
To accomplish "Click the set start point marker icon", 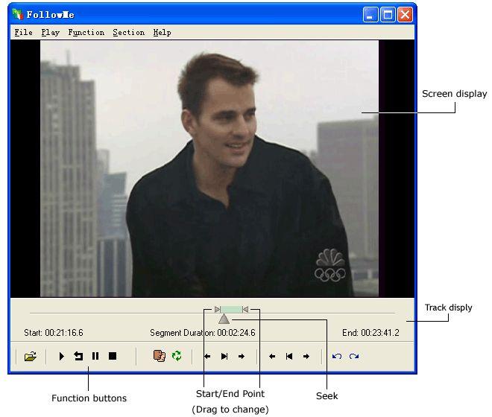I will pos(224,357).
